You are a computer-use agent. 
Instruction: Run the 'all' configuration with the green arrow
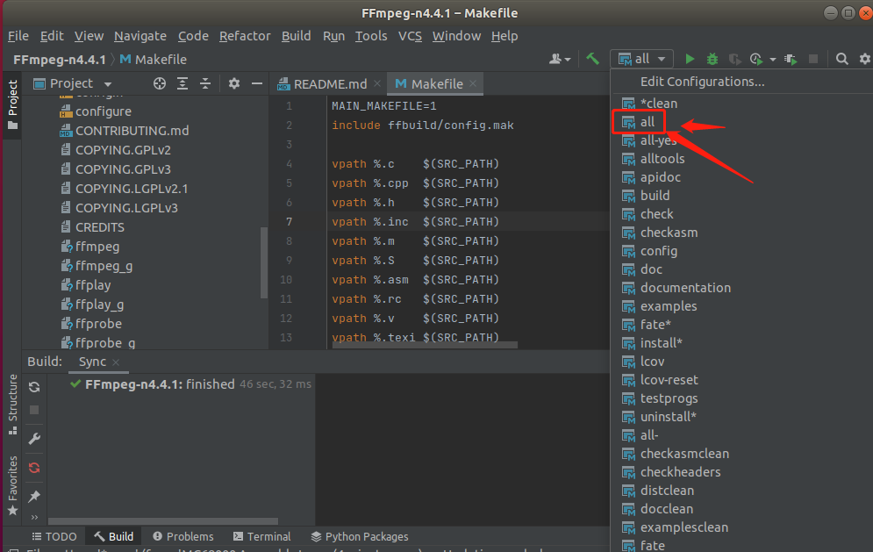690,58
